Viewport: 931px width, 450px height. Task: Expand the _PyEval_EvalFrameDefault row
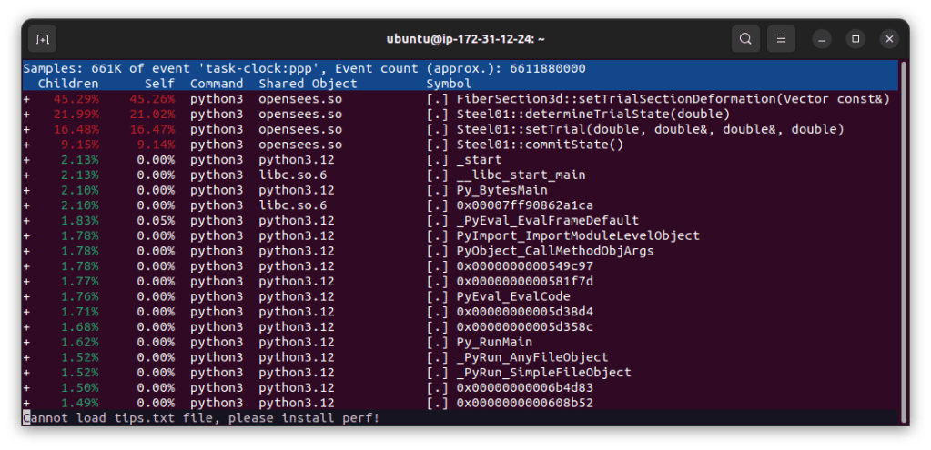coord(26,221)
